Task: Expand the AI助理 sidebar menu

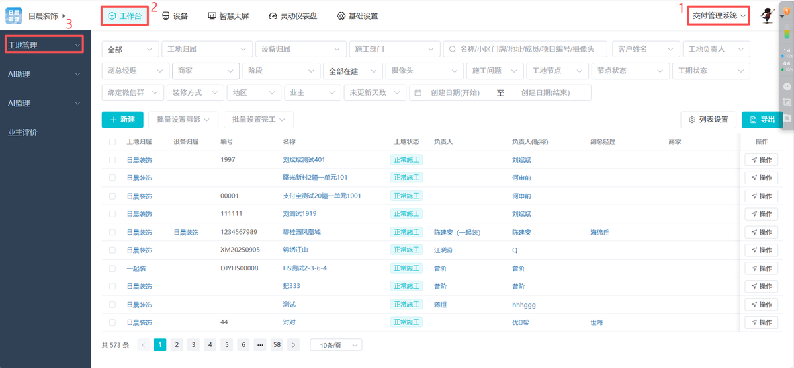Action: (45, 74)
